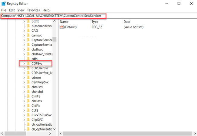Open the Edit menu
Image resolution: width=197 pixels, height=136 pixels.
[12, 10]
